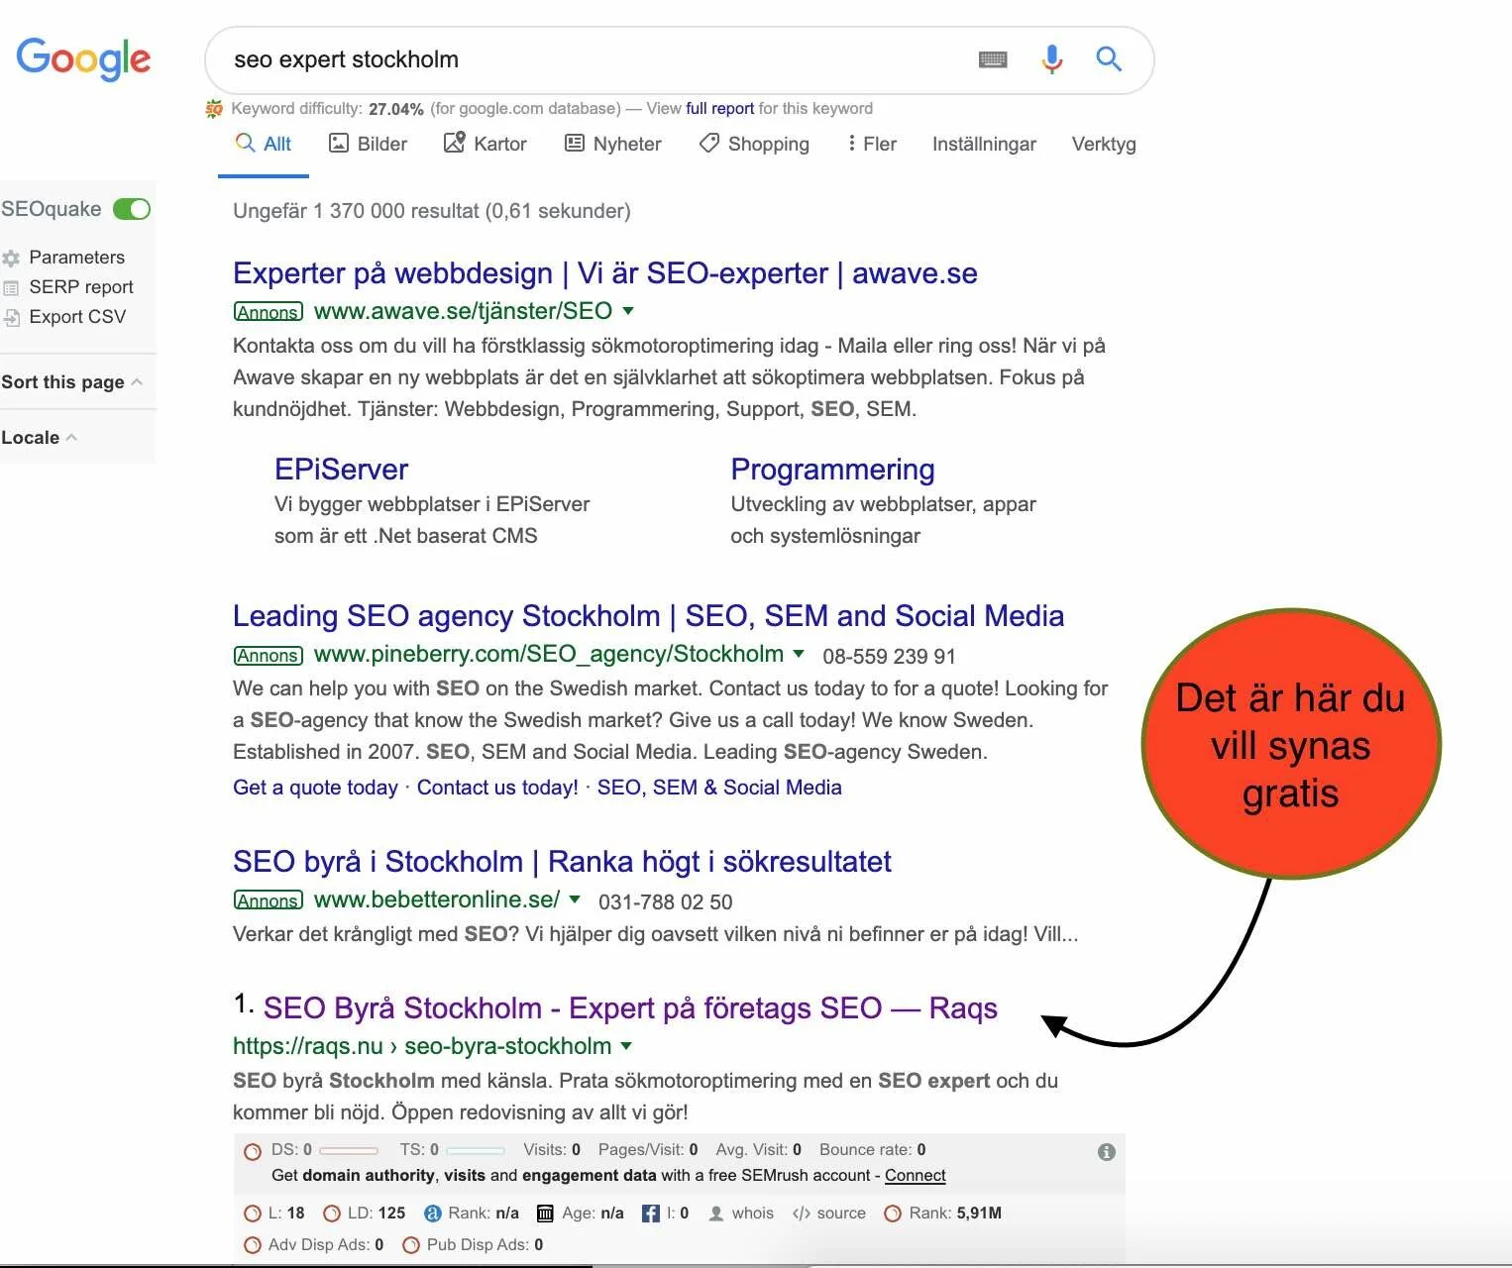Viewport: 1512px width, 1268px height.
Task: Click the SERP report list icon
Action: tap(12, 287)
